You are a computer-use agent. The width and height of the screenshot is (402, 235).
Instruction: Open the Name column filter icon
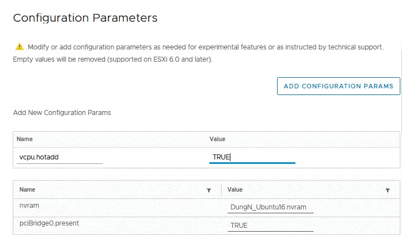point(209,190)
